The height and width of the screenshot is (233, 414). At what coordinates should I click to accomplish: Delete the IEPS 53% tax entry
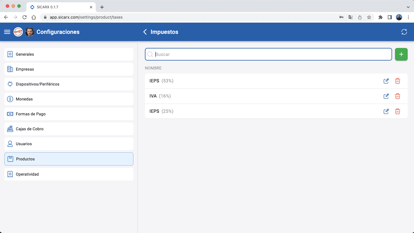(x=397, y=81)
